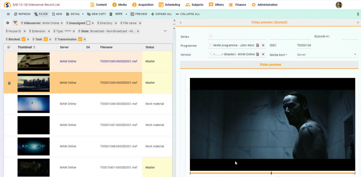Open the Media menu
The height and width of the screenshot is (177, 361).
(x=120, y=5)
